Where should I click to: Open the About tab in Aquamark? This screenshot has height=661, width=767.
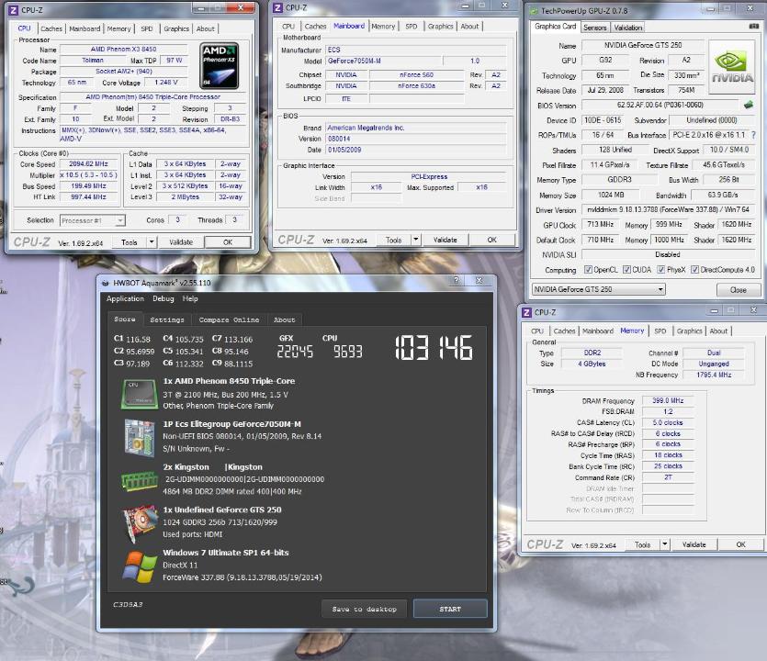[x=284, y=319]
